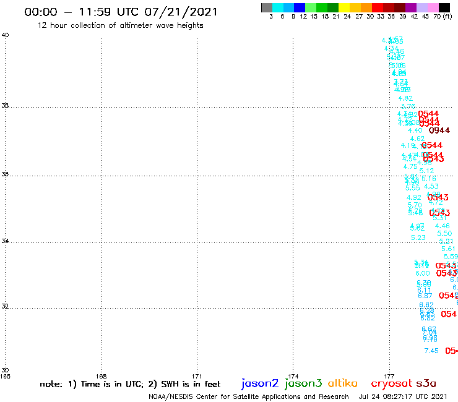The image size is (458, 402).
Task: Click the wave height value 5.61
Action: pos(448,249)
